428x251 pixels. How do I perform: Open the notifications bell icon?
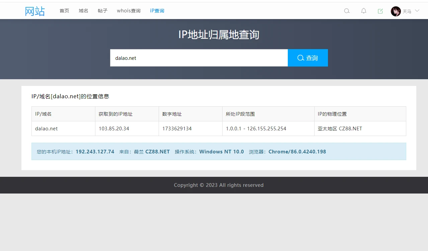coord(363,11)
